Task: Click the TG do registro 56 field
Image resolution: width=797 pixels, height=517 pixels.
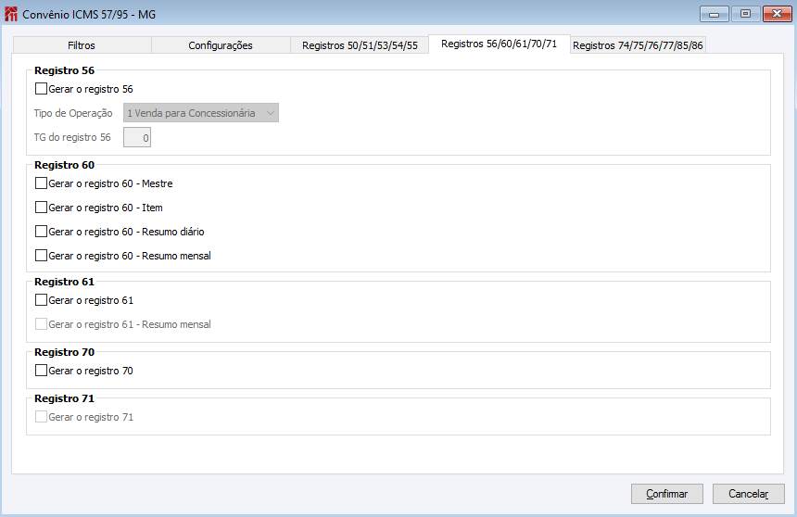Action: [137, 137]
